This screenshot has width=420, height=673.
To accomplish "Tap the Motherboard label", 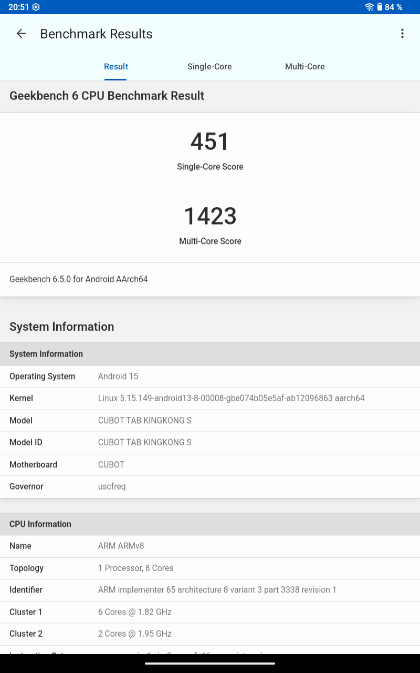I will [x=33, y=465].
